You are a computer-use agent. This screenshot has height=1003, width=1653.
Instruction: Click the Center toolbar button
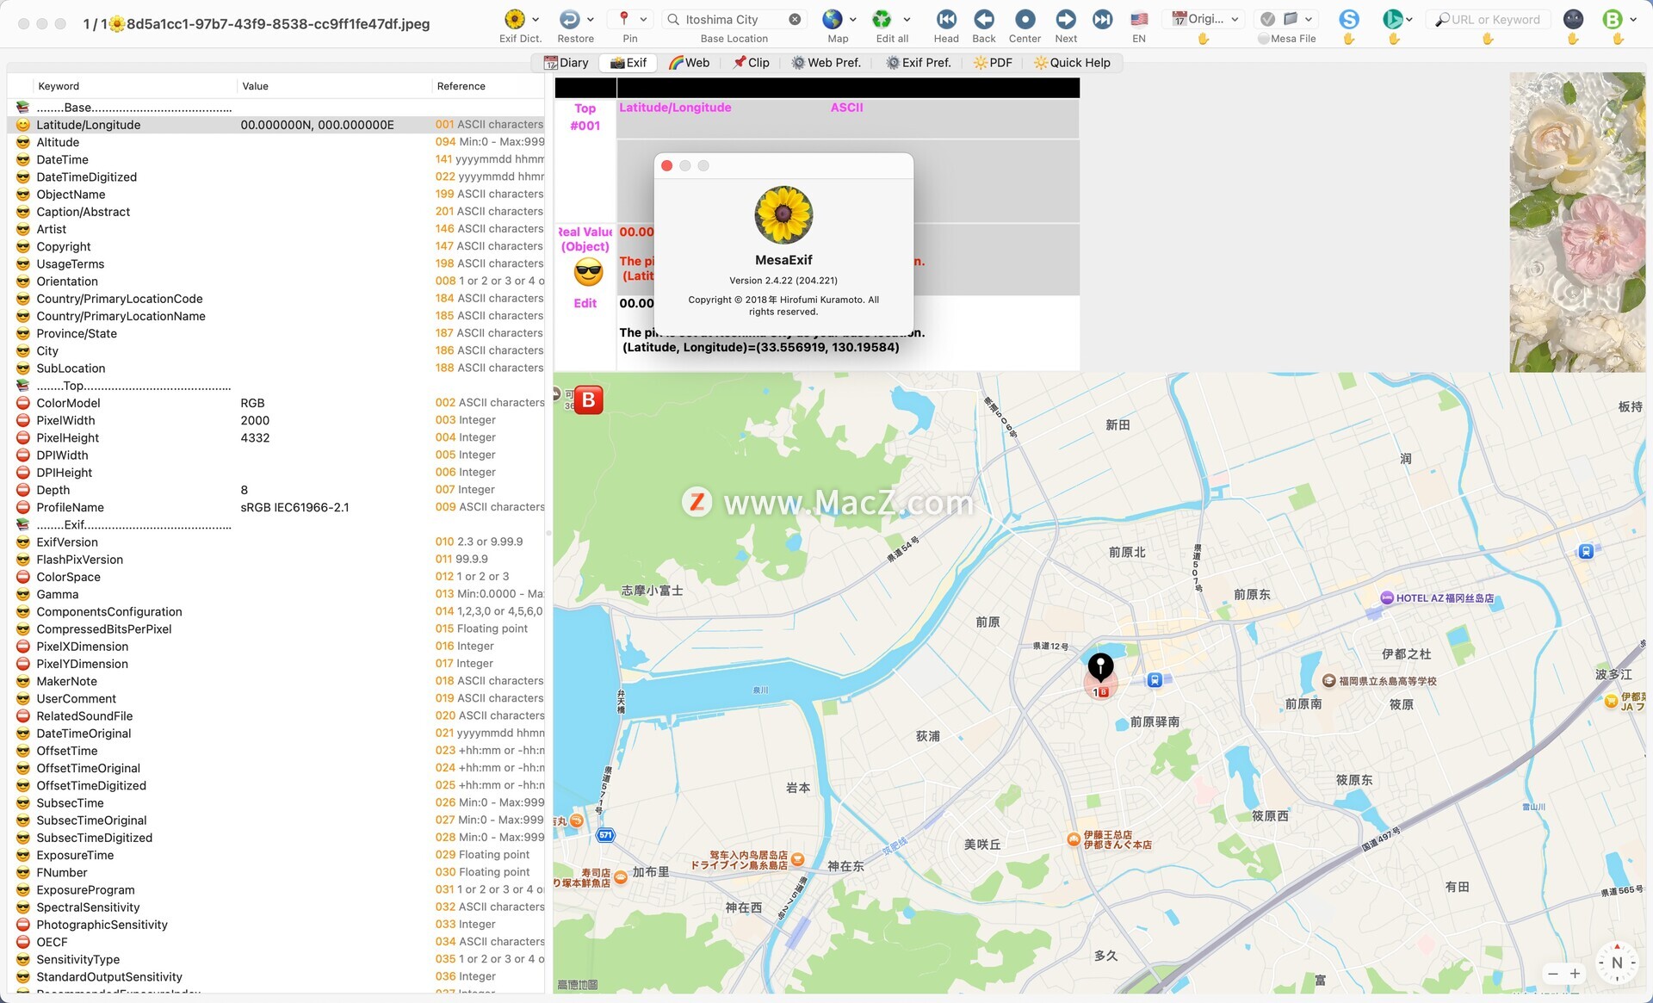tap(1025, 19)
